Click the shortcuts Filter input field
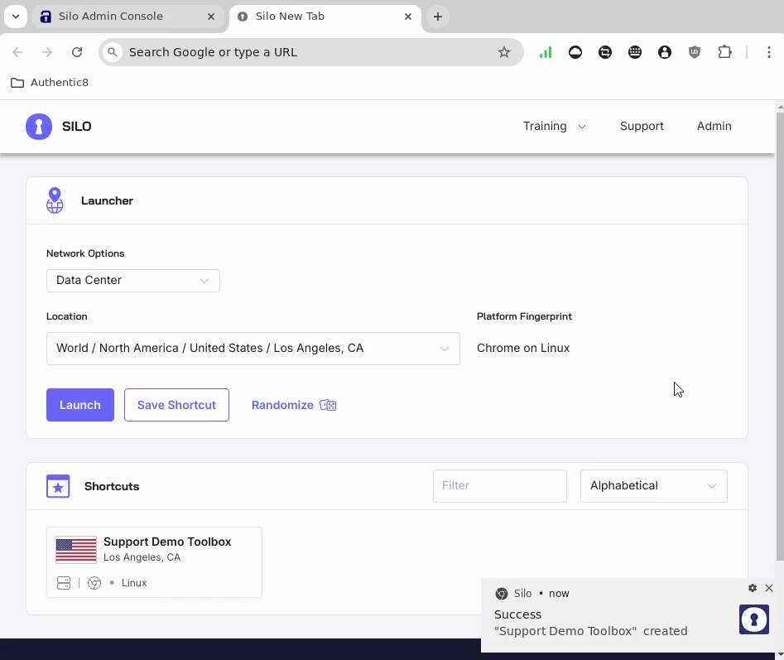784x660 pixels. (499, 486)
